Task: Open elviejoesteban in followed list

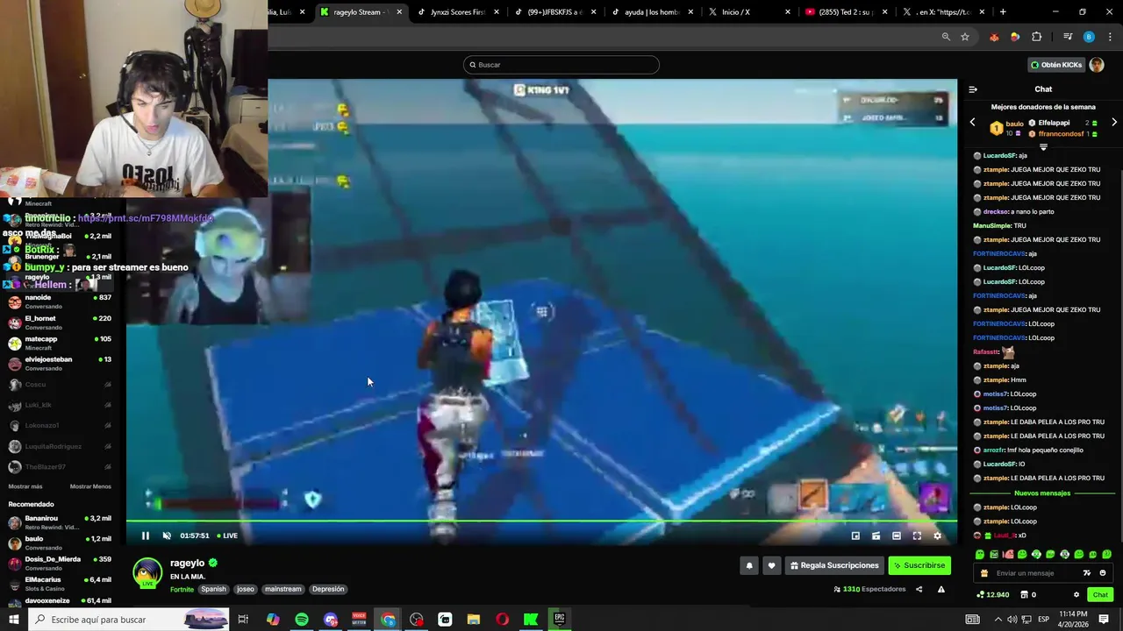Action: (61, 364)
